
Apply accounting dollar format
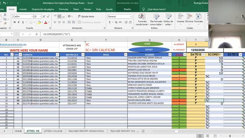tap(110, 22)
